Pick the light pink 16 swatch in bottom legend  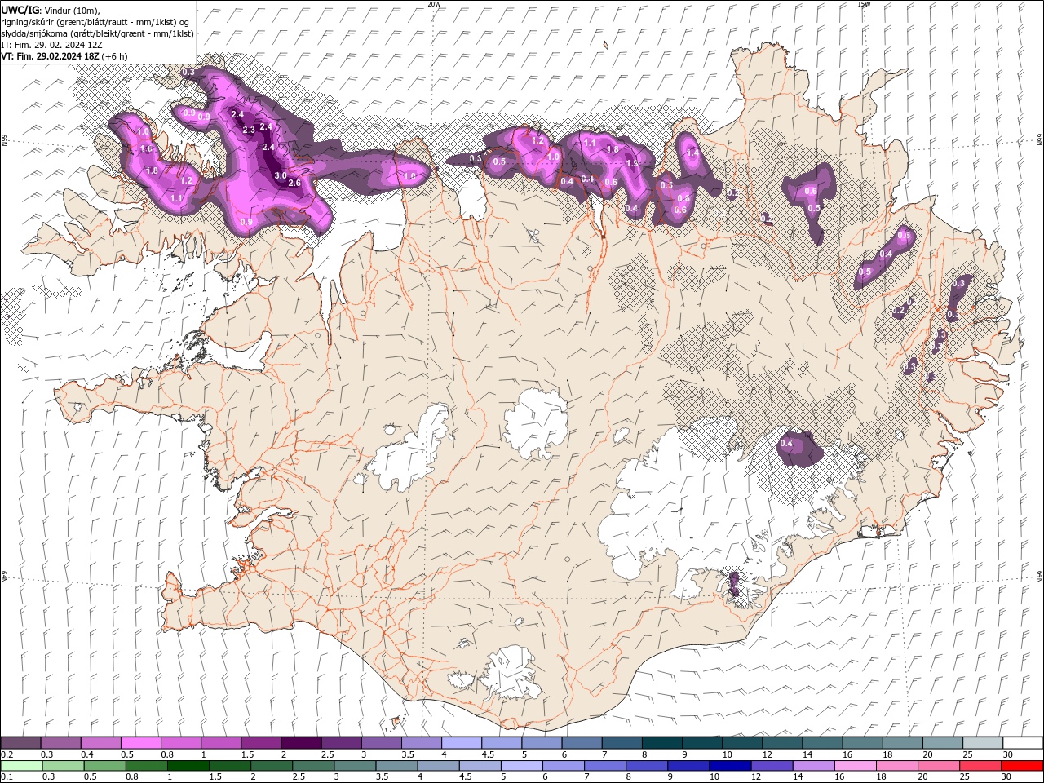coord(856,766)
